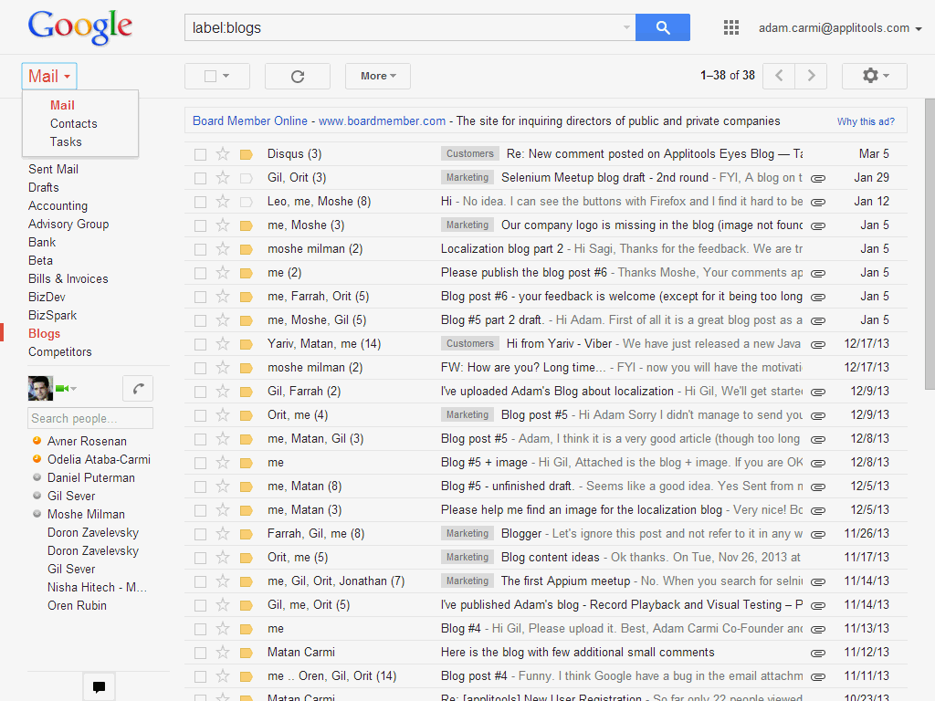Visit www.boardmember.com link
Image resolution: width=935 pixels, height=701 pixels.
click(x=382, y=121)
